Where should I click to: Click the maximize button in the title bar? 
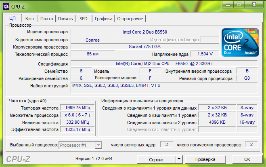tap(239, 4)
